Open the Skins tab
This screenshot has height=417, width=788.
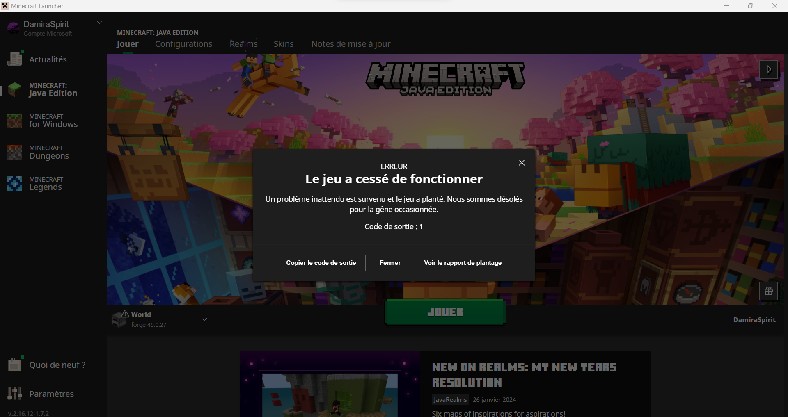[x=284, y=44]
